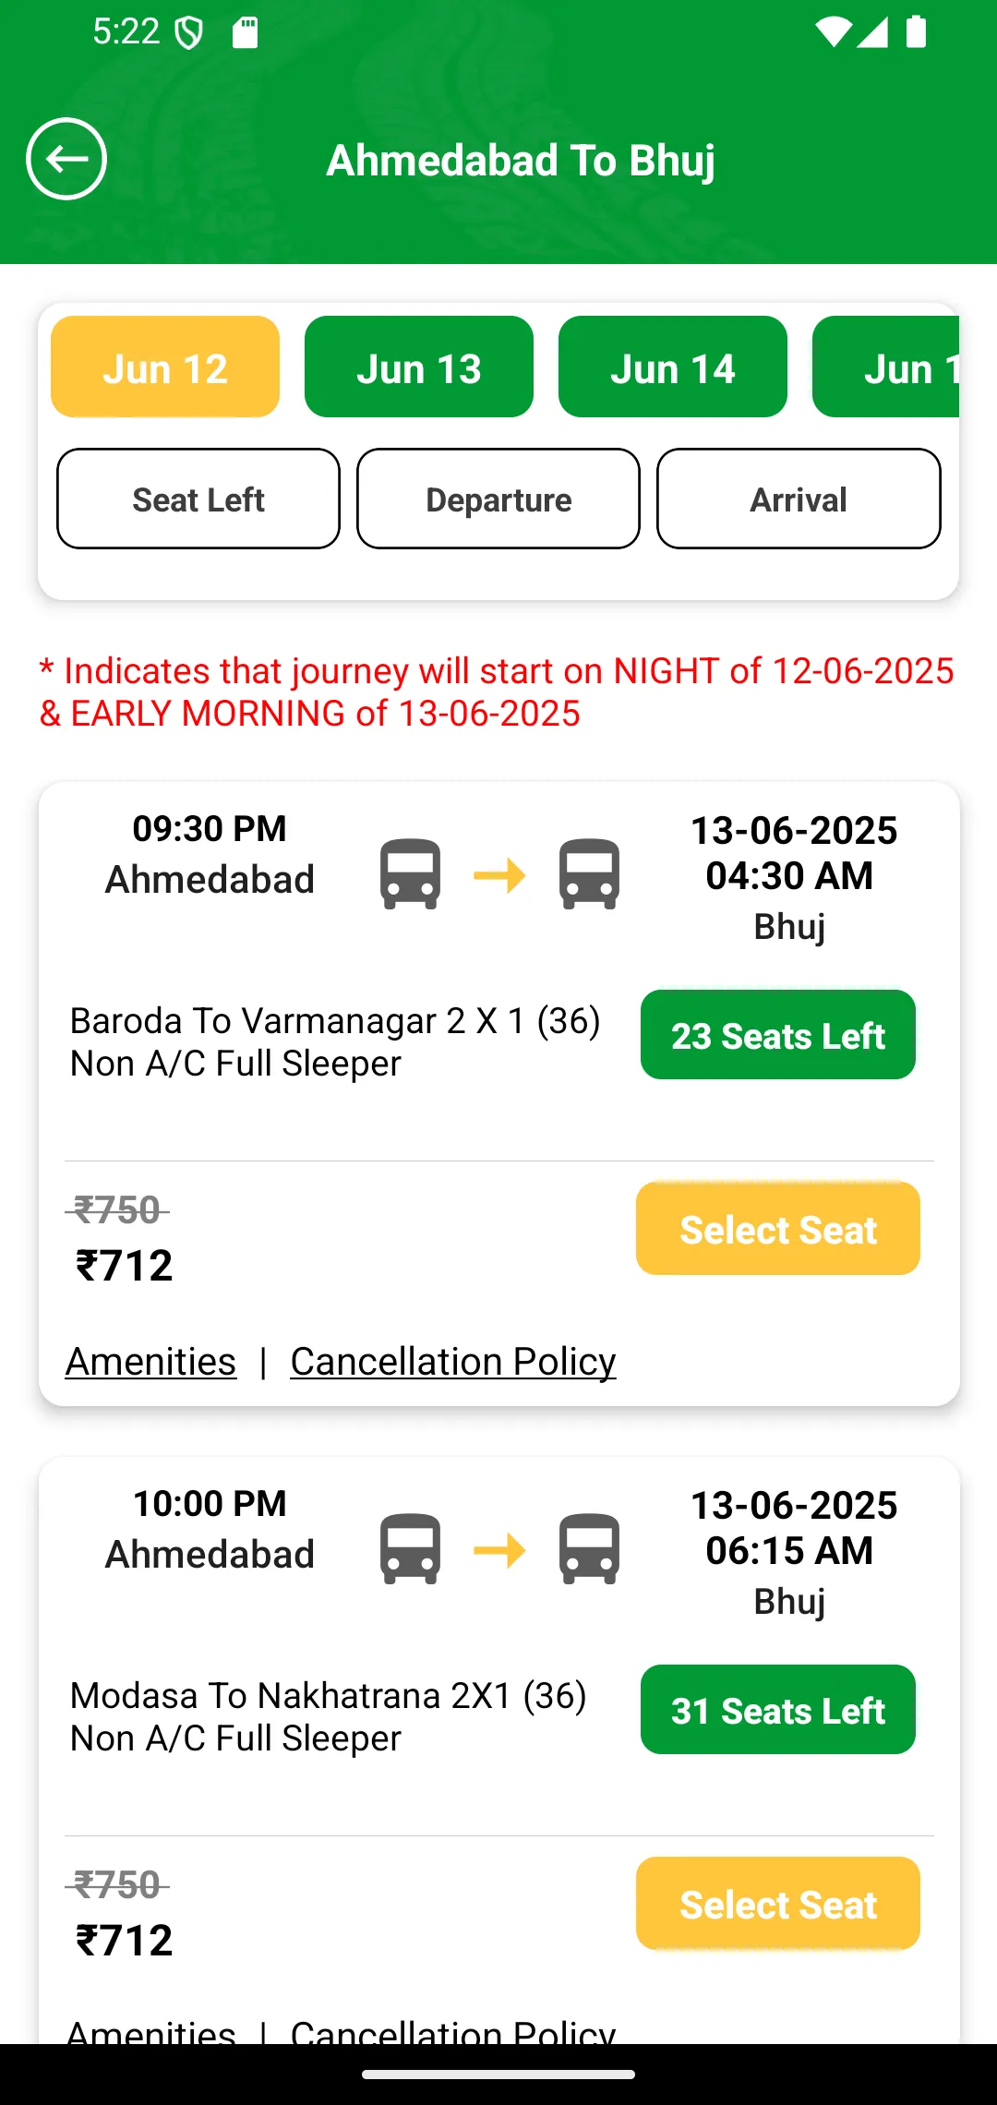Viewport: 997px width, 2105px height.
Task: Open Amenities for the 09:30 PM bus
Action: click(150, 1361)
